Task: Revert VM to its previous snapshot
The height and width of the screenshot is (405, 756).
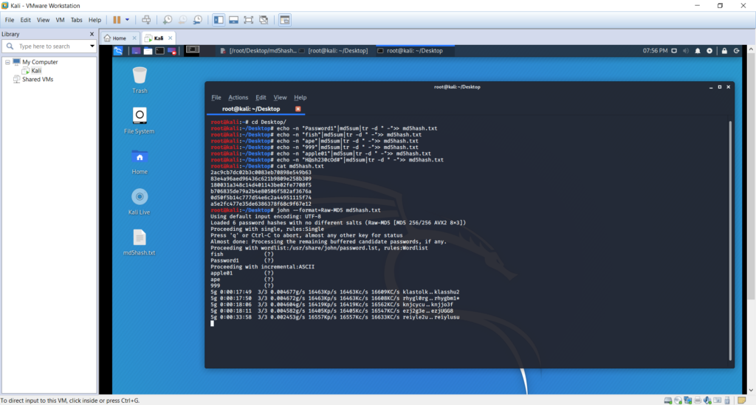Action: click(x=183, y=20)
